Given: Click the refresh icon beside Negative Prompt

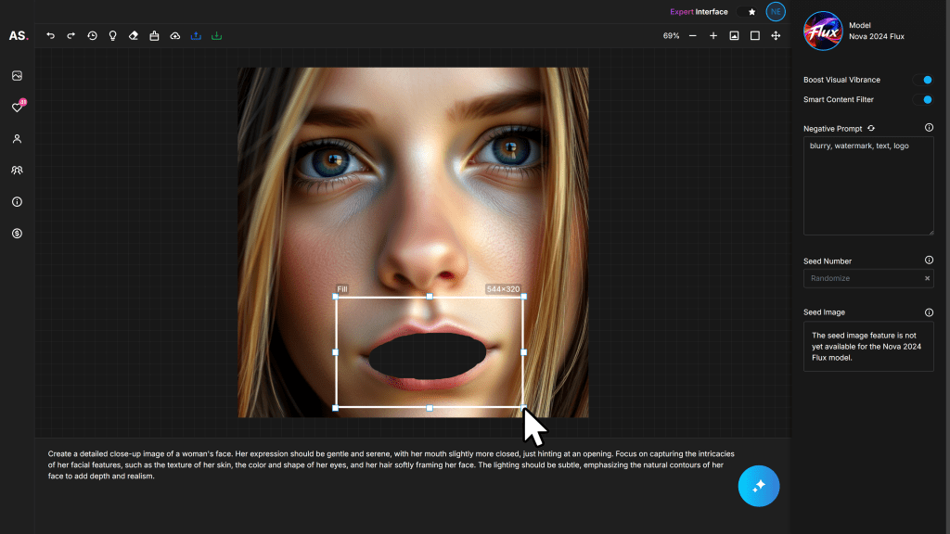Looking at the screenshot, I should pyautogui.click(x=868, y=128).
